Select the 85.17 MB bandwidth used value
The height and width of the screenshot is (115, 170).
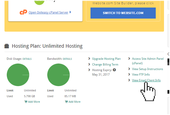(70, 96)
